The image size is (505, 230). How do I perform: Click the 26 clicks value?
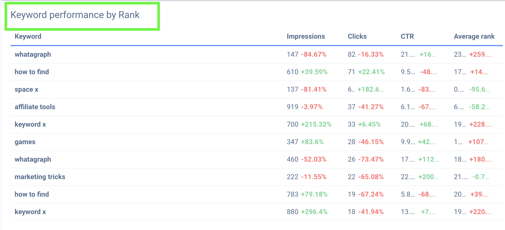352,159
